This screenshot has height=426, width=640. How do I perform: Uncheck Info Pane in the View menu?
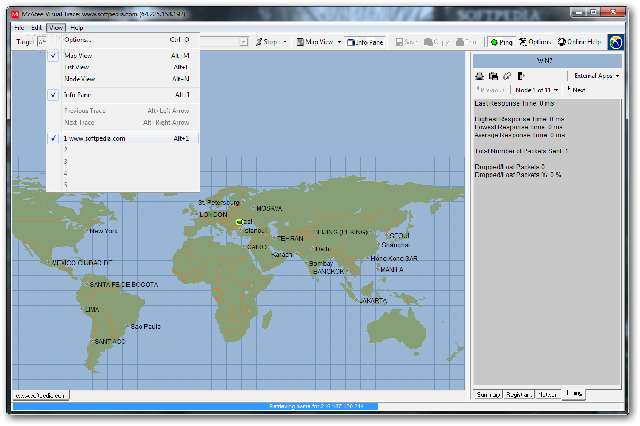123,95
